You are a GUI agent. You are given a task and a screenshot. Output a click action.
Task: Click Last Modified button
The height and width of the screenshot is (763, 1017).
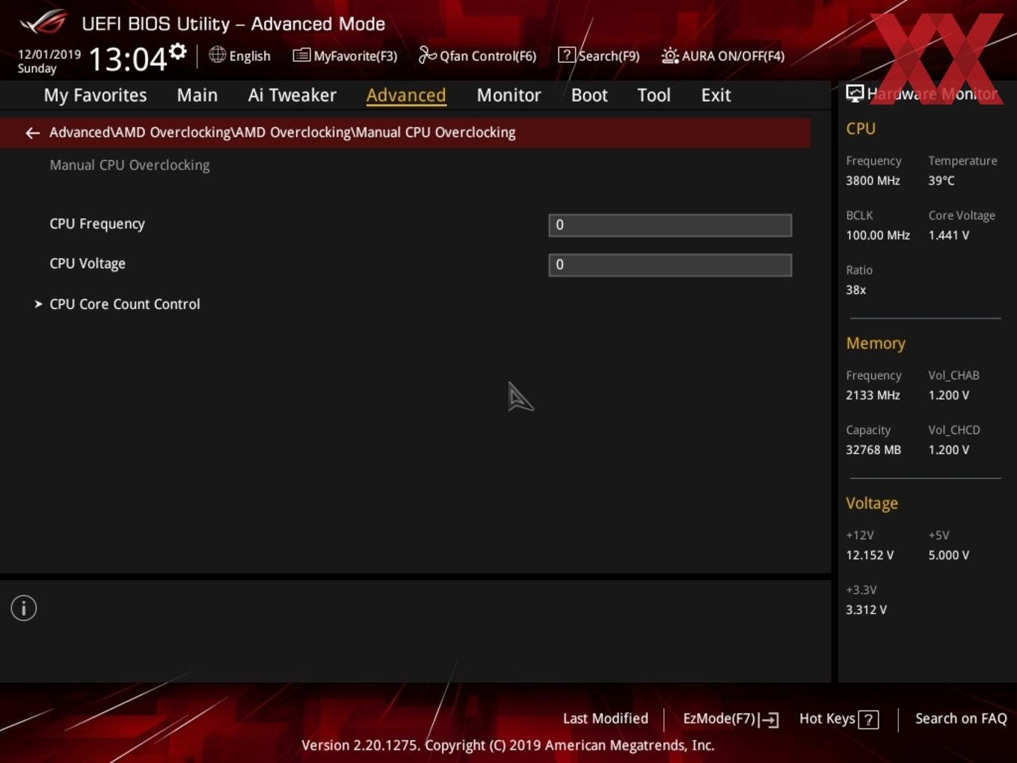[605, 719]
